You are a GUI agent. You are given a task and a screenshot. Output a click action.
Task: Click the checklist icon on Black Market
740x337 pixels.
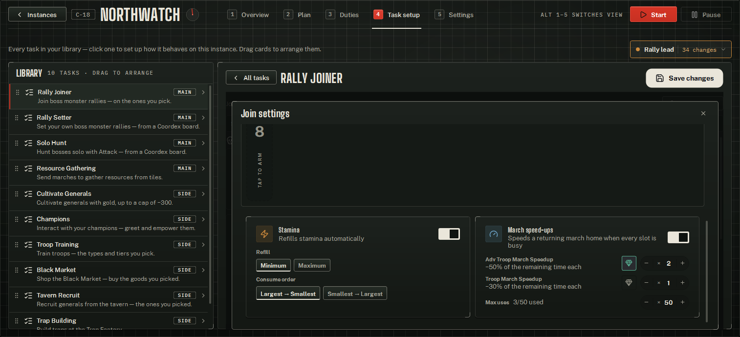29,270
